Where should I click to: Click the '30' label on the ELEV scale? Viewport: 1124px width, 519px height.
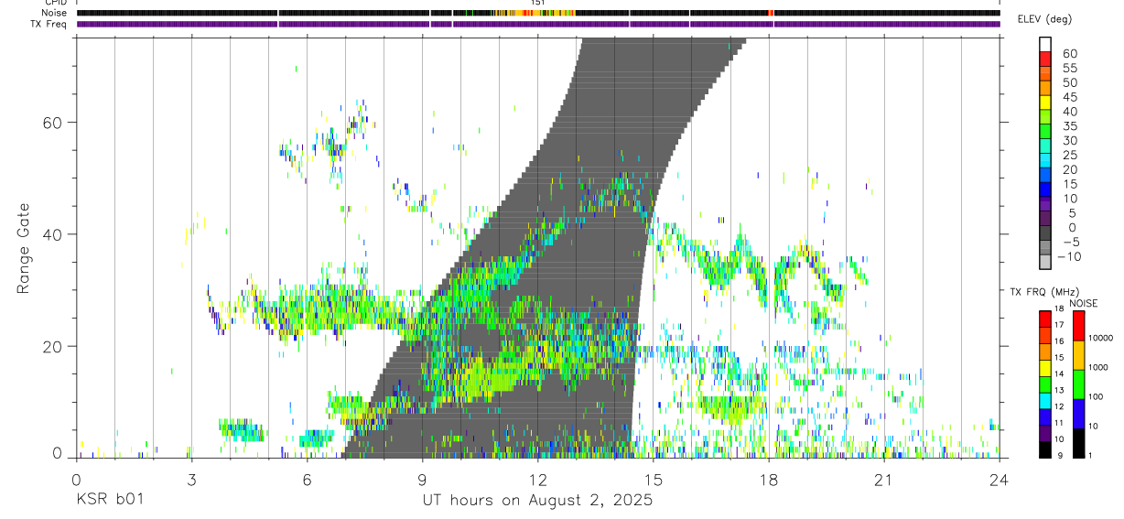pyautogui.click(x=1069, y=141)
